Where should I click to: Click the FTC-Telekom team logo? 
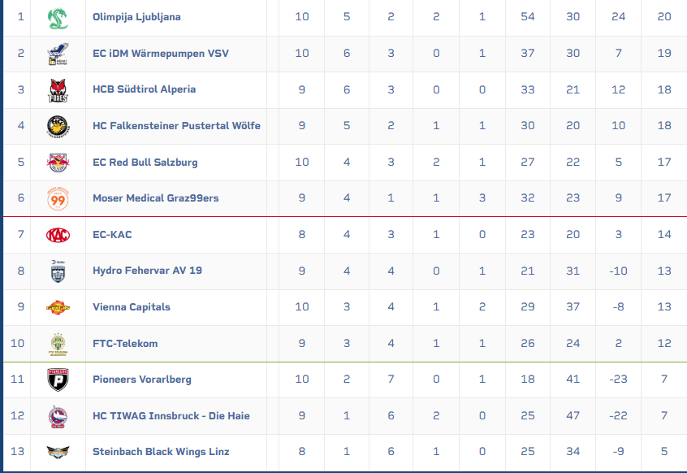tap(58, 344)
